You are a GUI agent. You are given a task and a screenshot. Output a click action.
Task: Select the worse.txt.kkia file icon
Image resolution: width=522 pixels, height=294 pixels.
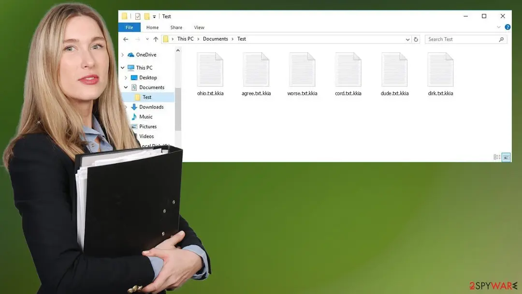click(302, 69)
